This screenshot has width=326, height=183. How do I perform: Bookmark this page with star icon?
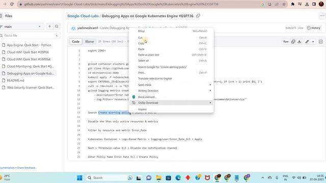[x=284, y=4]
